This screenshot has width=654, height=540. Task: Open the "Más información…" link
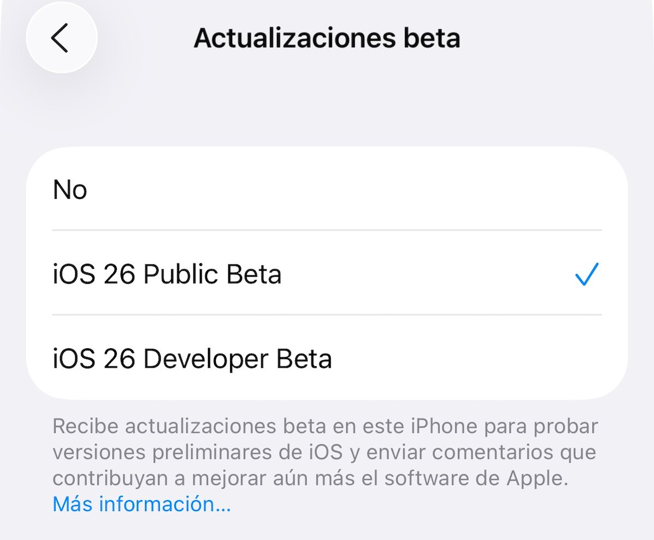tap(142, 504)
